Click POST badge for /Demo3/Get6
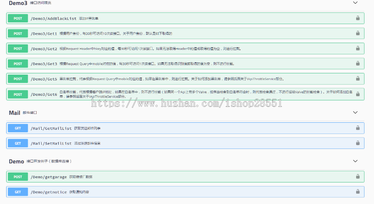Screen dimensions: 374x204 pyautogui.click(x=18, y=95)
